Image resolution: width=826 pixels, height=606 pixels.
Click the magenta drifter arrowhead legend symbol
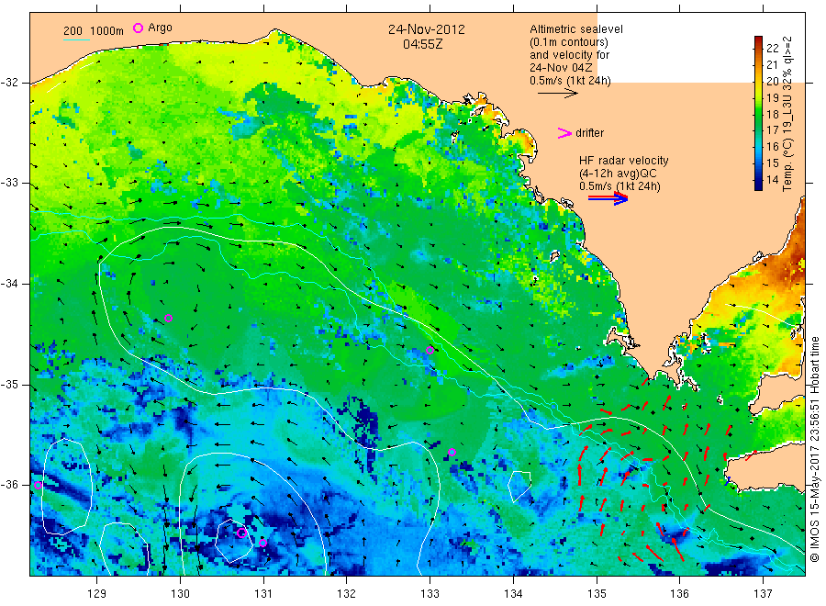point(564,133)
